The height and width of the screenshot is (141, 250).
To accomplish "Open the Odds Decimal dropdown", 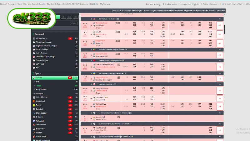I will pyautogui.click(x=211, y=4).
